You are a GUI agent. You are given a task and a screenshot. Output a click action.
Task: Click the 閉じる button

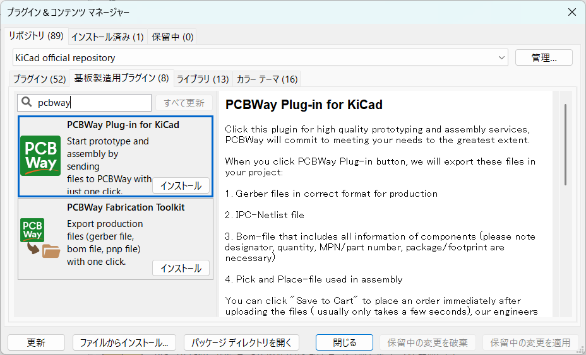[x=344, y=342]
